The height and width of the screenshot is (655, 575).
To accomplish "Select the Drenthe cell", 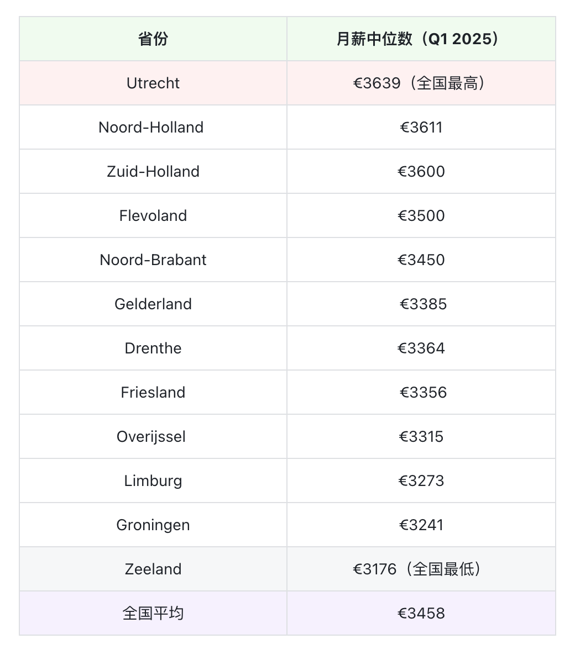I will point(153,348).
